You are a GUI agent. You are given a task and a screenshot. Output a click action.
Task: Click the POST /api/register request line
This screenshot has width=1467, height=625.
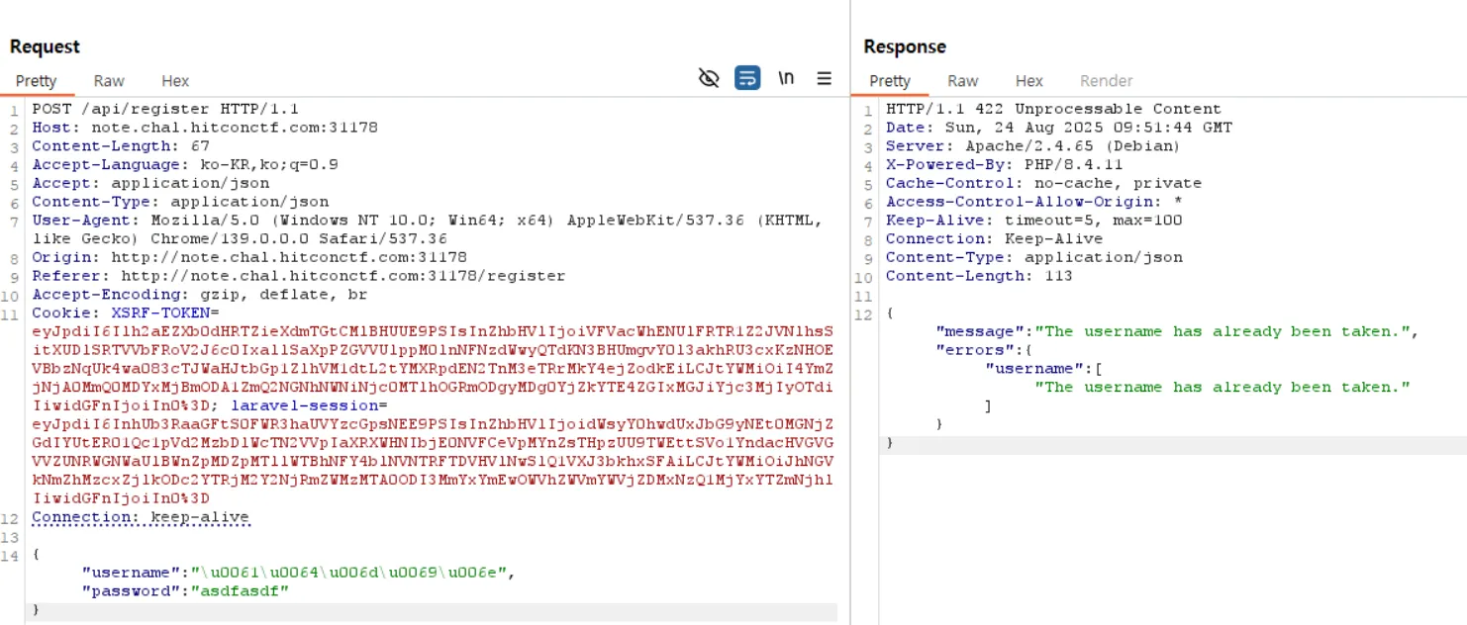tap(165, 109)
